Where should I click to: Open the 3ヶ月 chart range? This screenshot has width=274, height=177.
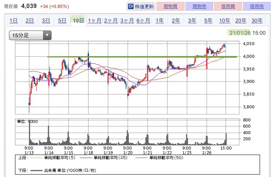127,21
